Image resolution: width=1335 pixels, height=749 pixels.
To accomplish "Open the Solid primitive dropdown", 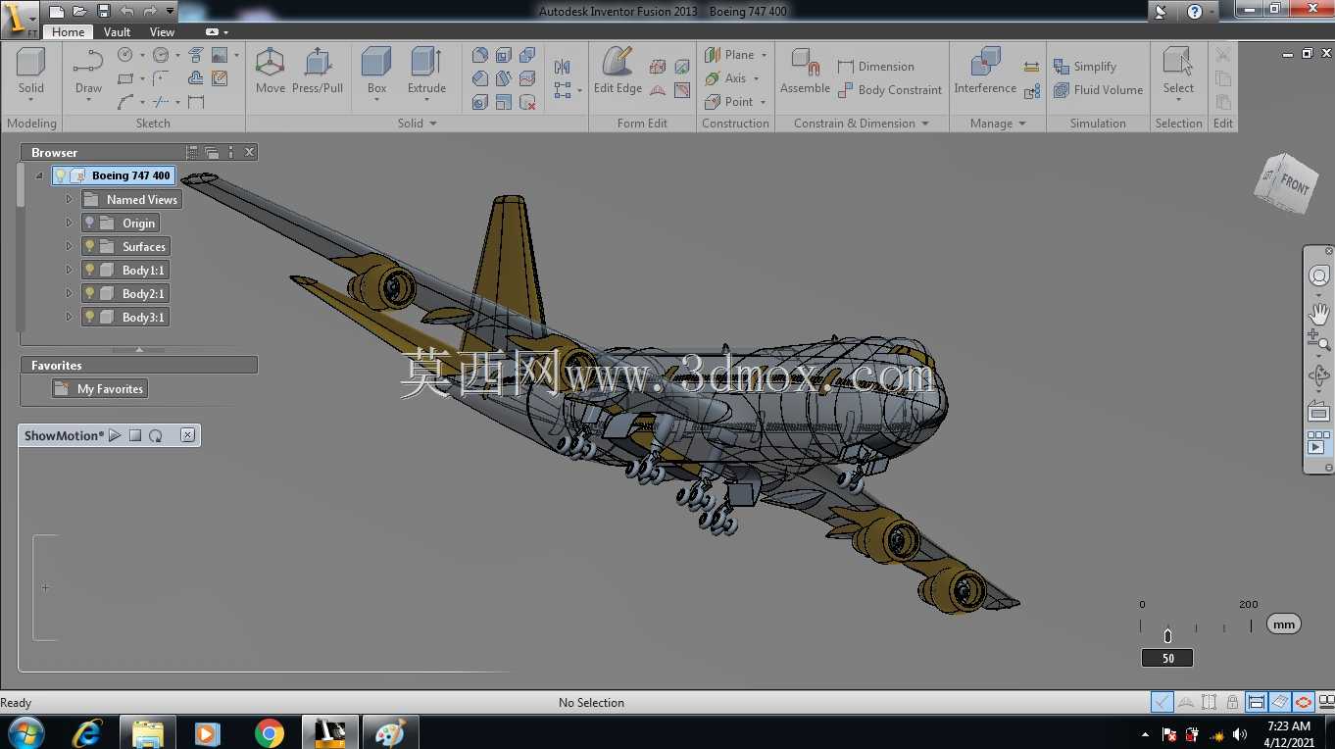I will click(x=31, y=100).
